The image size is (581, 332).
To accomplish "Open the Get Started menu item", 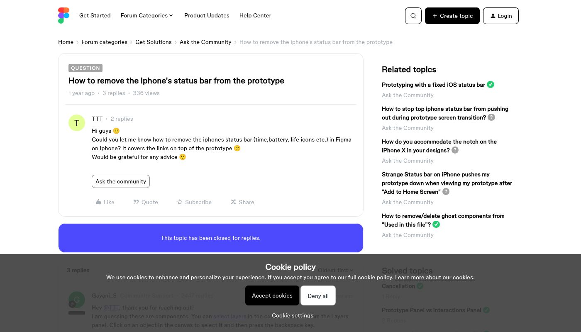I will click(x=95, y=15).
